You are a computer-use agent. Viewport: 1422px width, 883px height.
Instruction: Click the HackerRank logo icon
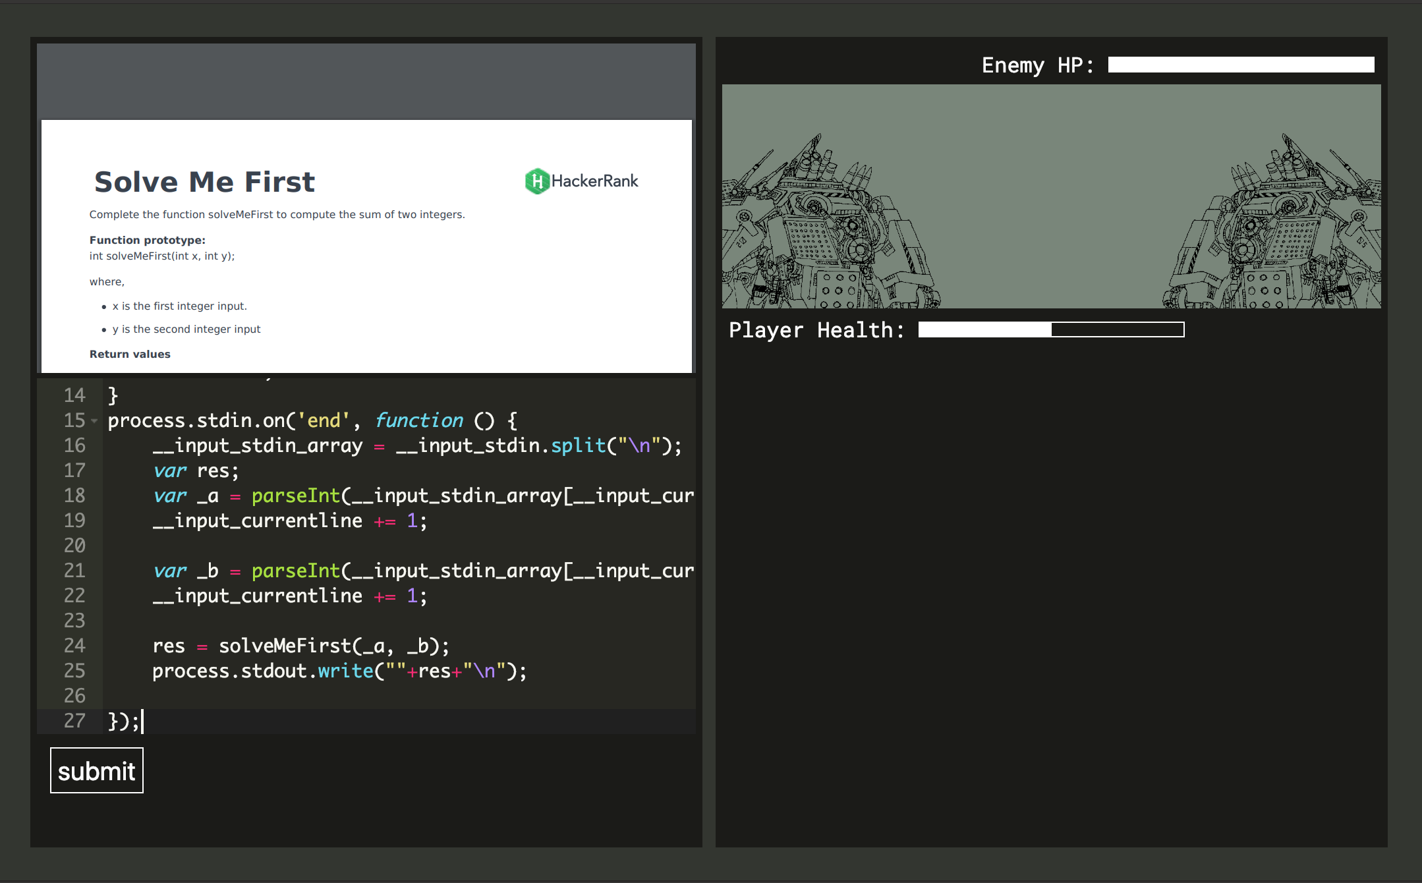point(537,181)
